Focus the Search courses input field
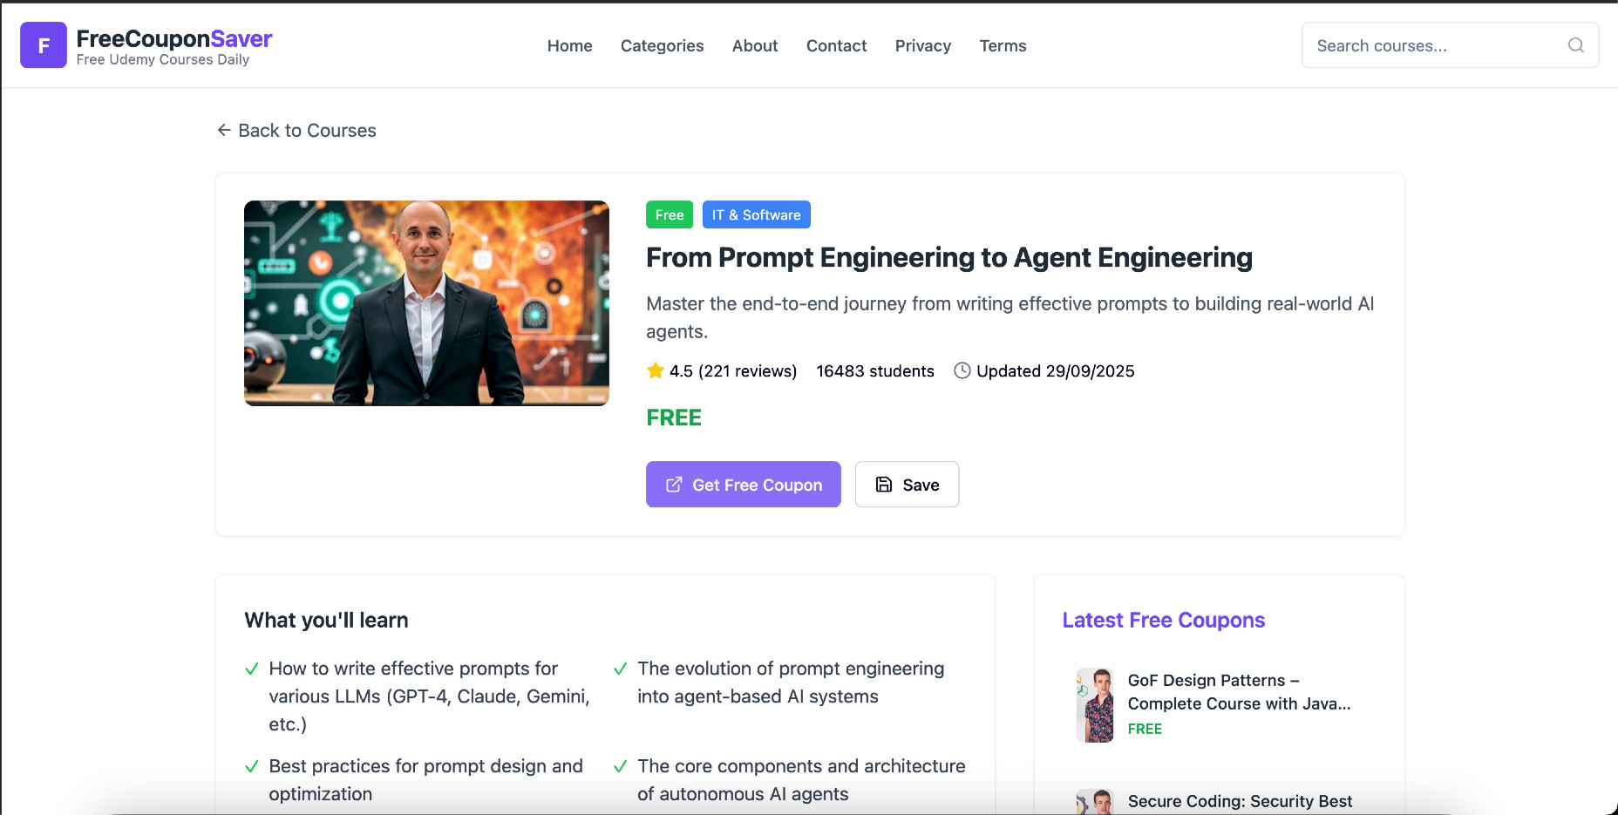 pyautogui.click(x=1434, y=45)
